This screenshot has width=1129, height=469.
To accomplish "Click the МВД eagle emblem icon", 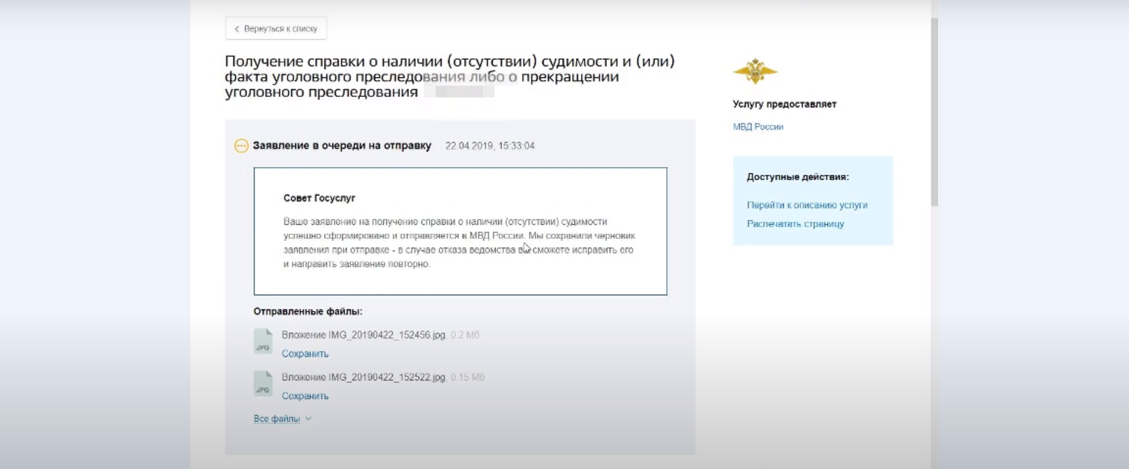I will click(755, 72).
